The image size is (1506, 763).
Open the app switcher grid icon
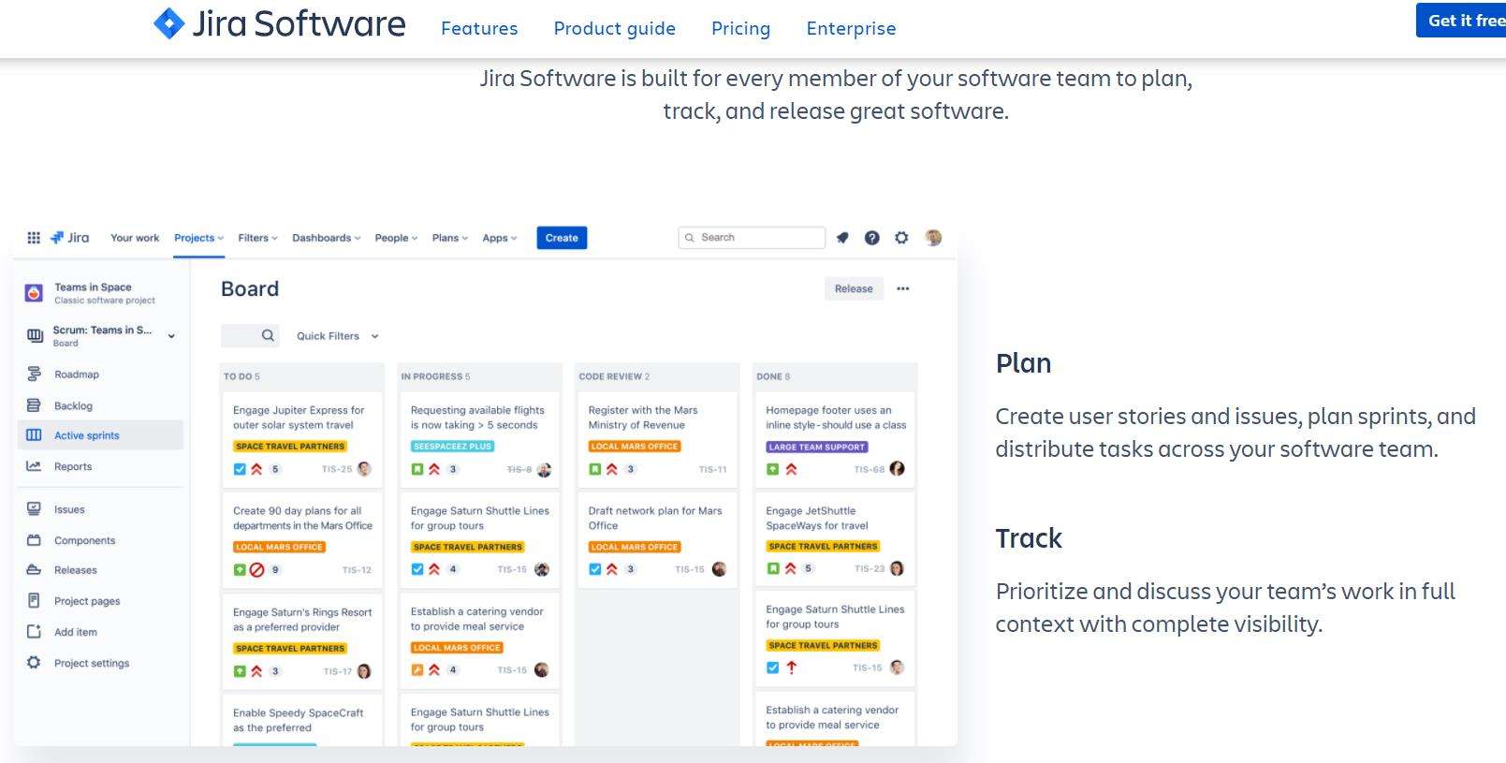pos(34,238)
